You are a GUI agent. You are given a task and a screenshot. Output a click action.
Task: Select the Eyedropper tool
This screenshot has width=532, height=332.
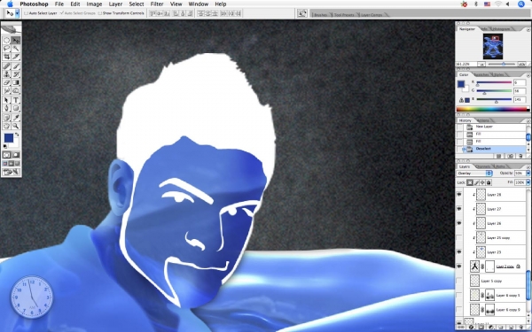(x=16, y=118)
